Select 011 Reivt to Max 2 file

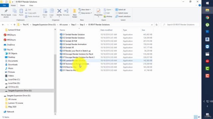point(71,70)
